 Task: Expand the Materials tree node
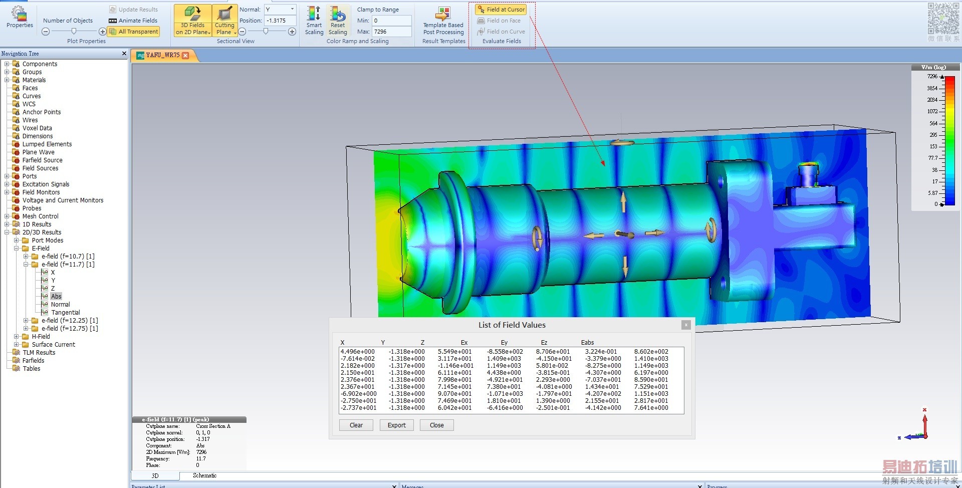(7, 80)
